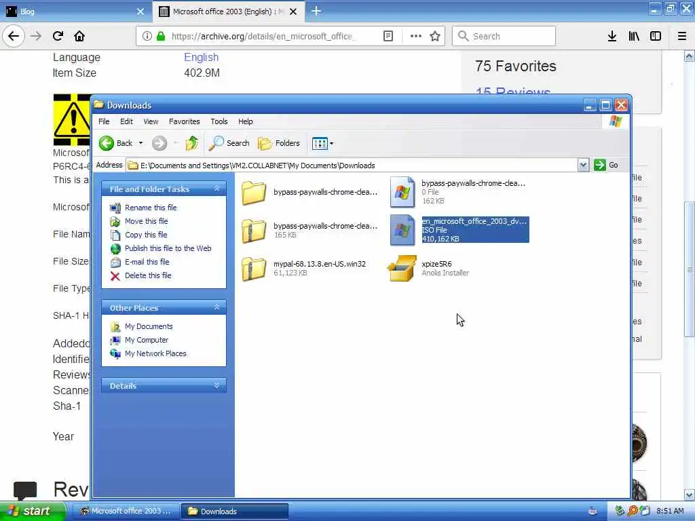
Task: Click Firefox forward button
Action: click(36, 36)
